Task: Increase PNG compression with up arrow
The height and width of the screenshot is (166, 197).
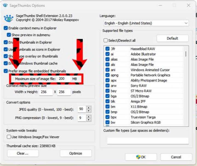Action: click(89, 117)
